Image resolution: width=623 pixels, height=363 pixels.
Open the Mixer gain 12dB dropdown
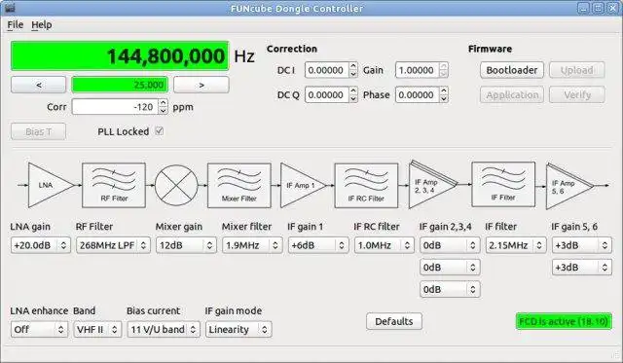click(x=186, y=245)
